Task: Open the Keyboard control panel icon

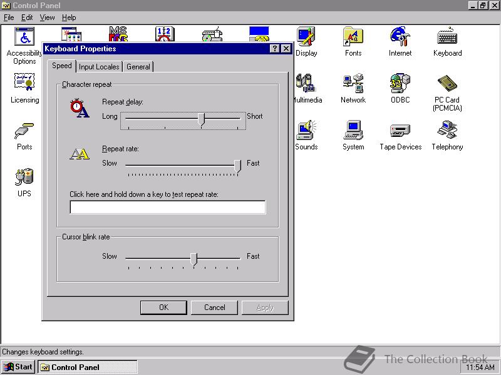Action: coord(447,36)
